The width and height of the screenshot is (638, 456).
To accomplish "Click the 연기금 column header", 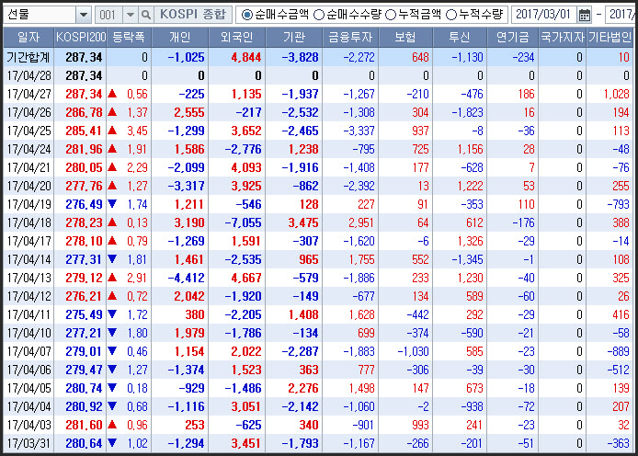I will click(x=512, y=38).
